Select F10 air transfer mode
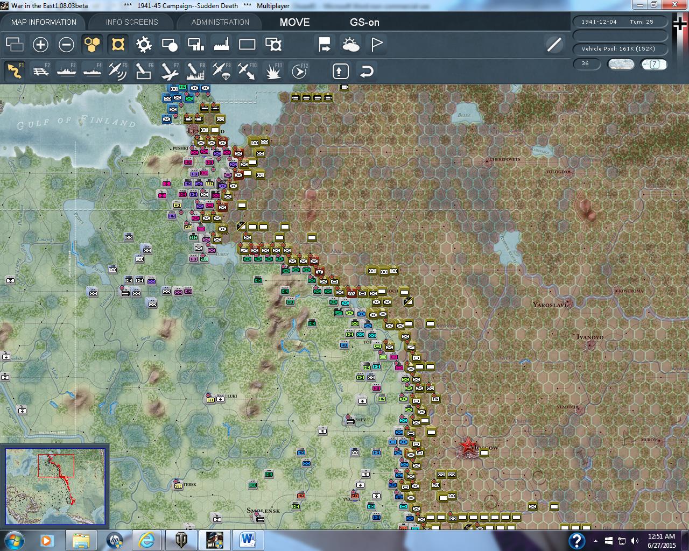 [x=247, y=71]
